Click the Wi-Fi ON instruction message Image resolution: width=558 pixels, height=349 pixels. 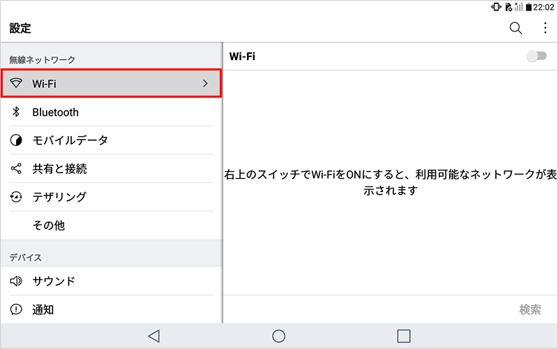click(x=391, y=182)
